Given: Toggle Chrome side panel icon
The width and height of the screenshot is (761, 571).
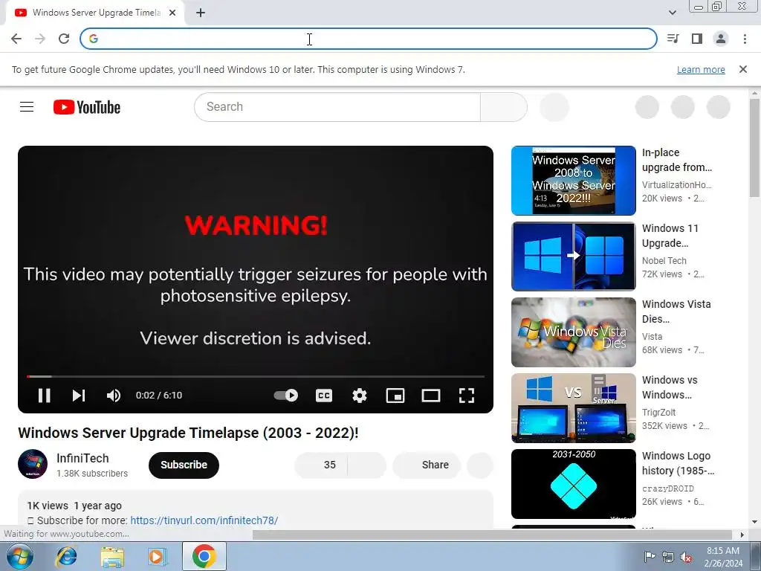Looking at the screenshot, I should [697, 39].
